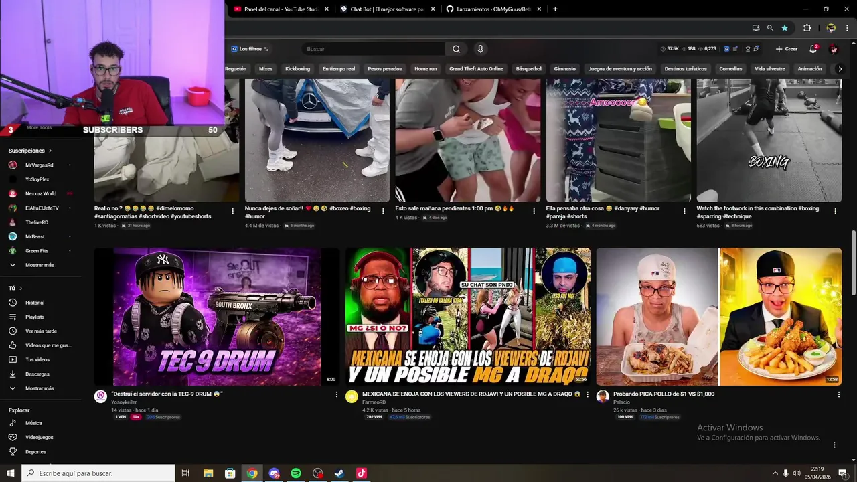Screen dimensions: 857x482
Task: Open the new browser tab button
Action: pyautogui.click(x=555, y=9)
